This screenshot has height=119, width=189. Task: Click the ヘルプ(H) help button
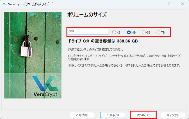(x=82, y=115)
